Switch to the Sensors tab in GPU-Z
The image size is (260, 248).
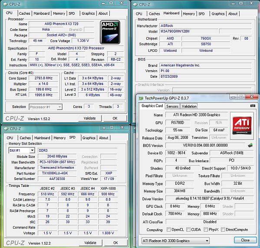[172, 106]
